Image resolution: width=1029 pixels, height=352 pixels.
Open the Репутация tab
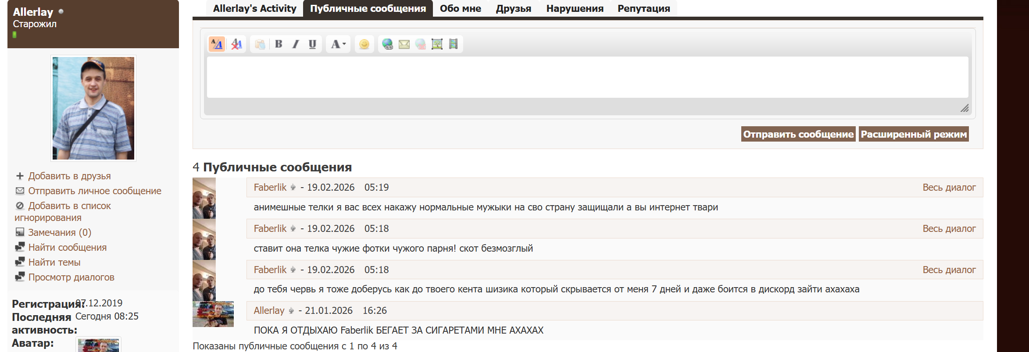point(643,9)
